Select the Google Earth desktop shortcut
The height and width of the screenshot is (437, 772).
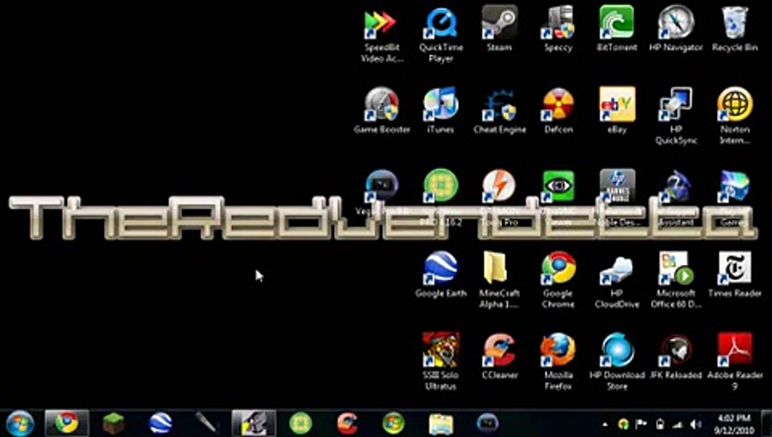(441, 274)
